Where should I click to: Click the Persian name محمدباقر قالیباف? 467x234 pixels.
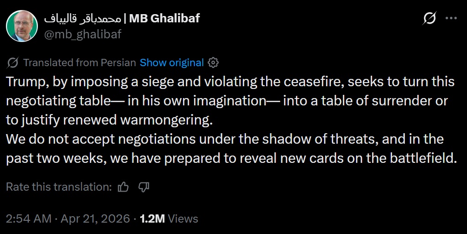coord(83,19)
